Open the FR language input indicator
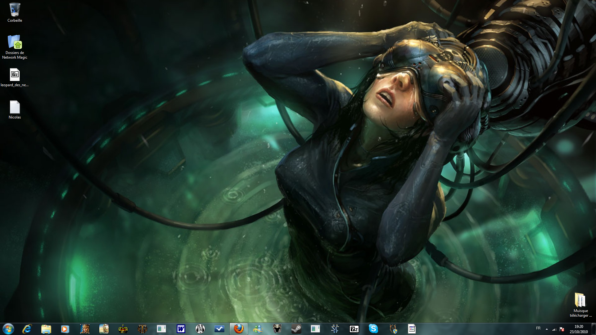Image resolution: width=596 pixels, height=335 pixels. pos(538,328)
